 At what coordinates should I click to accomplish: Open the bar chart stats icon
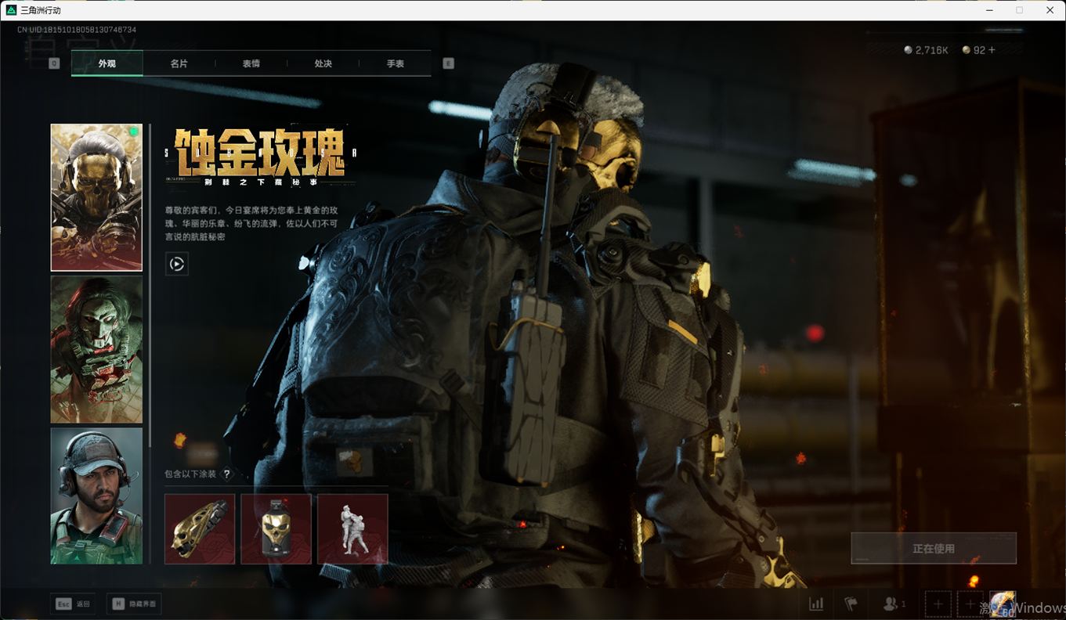coord(816,604)
